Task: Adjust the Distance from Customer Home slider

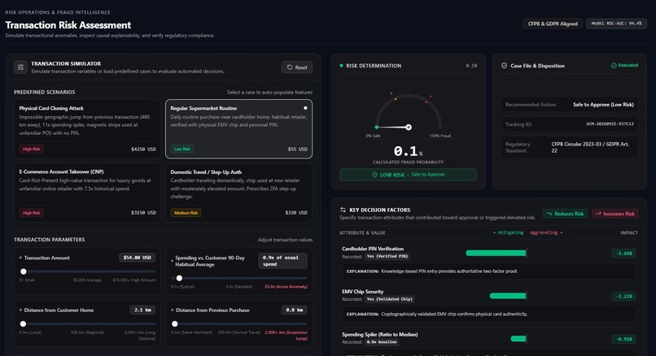Action: (x=23, y=323)
